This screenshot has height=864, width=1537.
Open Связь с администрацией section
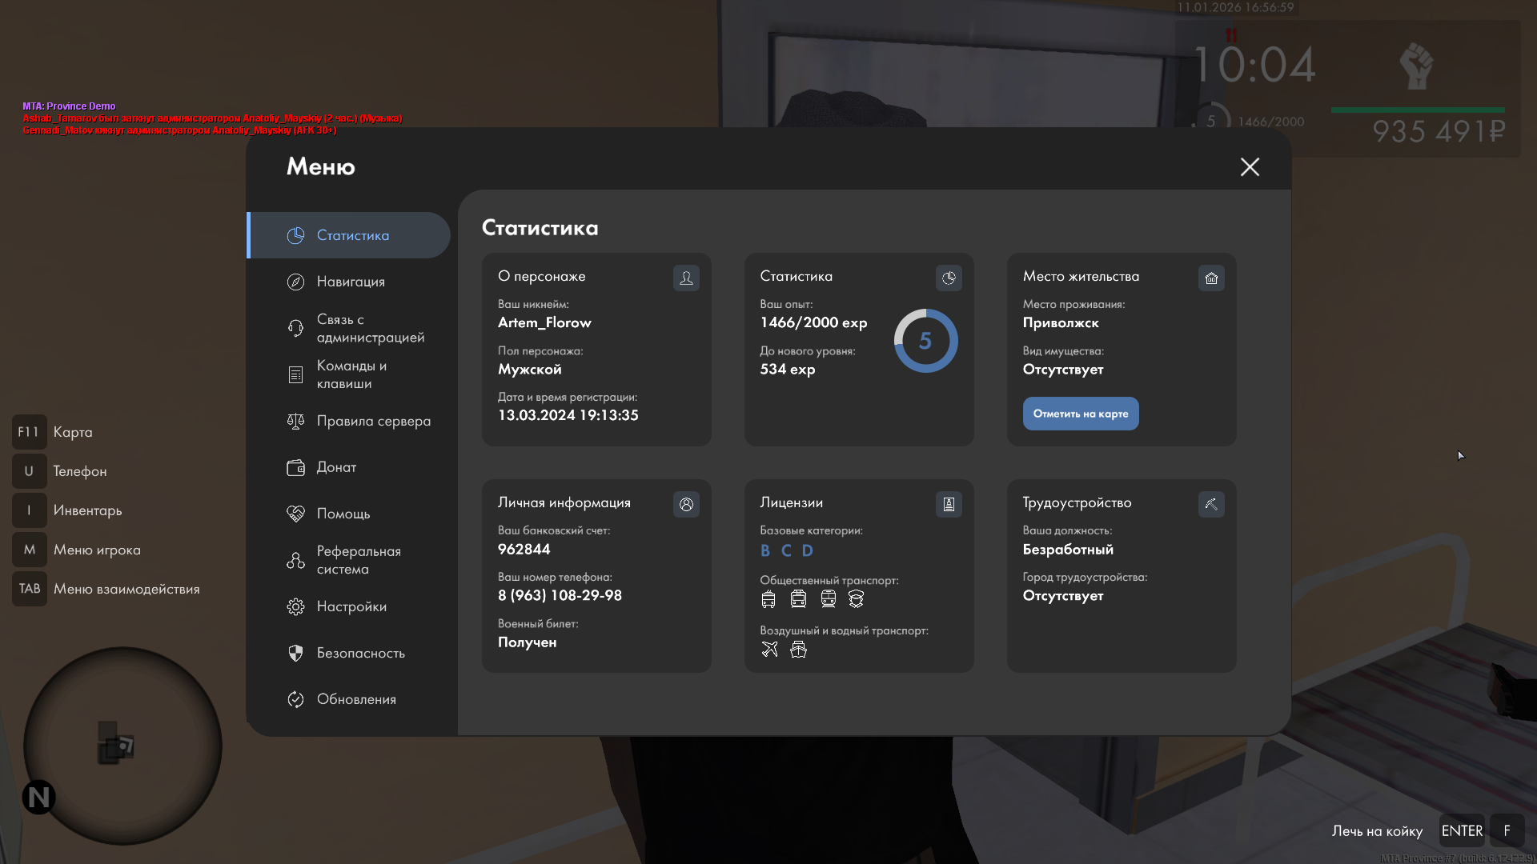coord(370,328)
